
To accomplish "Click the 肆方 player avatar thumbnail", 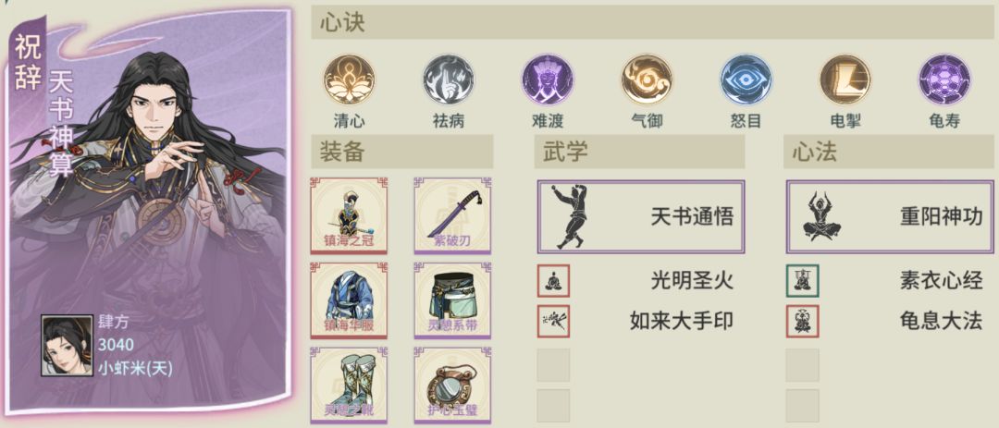I will point(63,345).
